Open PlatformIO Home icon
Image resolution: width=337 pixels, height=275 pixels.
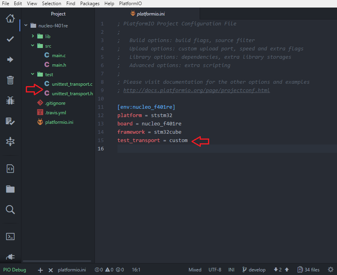pos(10,19)
